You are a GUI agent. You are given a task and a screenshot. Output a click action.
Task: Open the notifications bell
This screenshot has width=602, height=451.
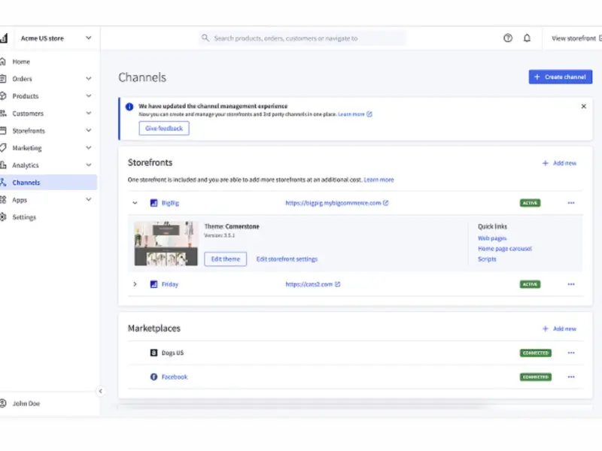[x=528, y=38]
